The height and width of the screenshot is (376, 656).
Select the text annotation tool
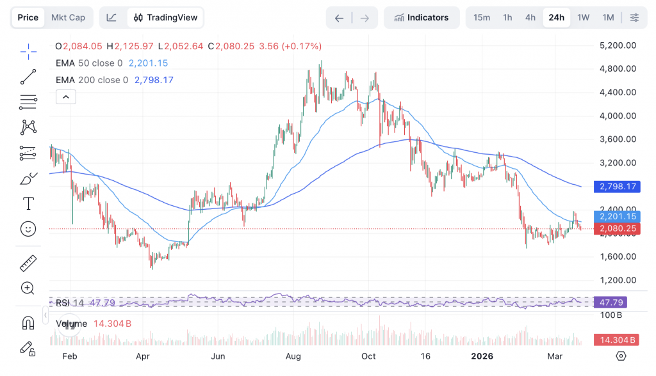(x=28, y=204)
